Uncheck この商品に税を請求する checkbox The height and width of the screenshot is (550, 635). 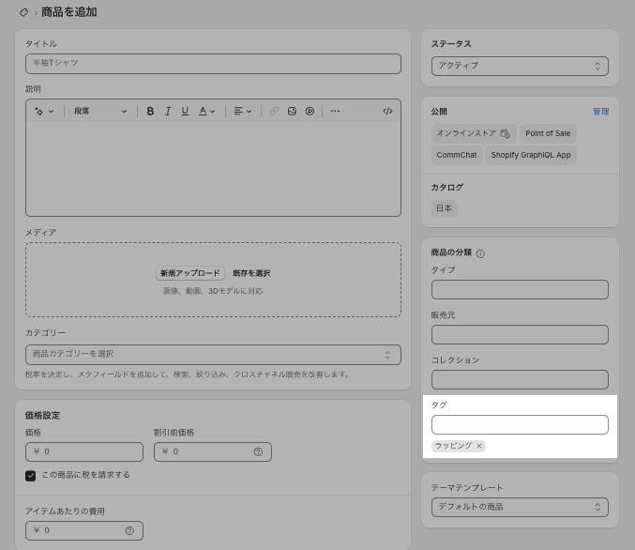[30, 476]
